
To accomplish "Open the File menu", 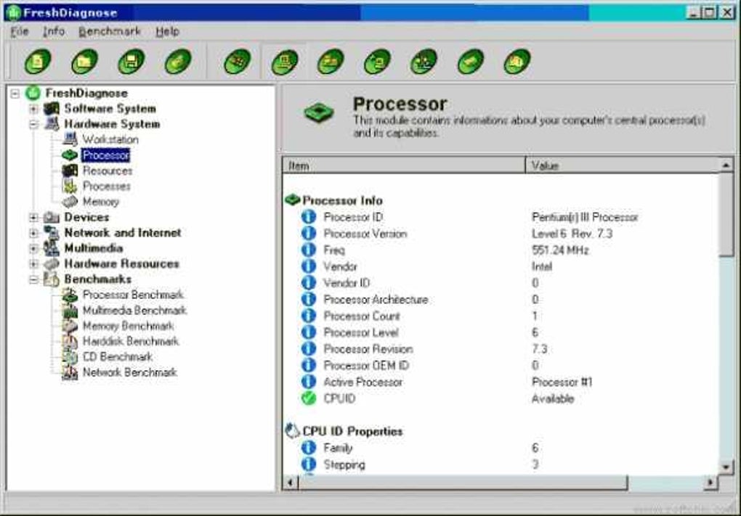I will coord(20,32).
